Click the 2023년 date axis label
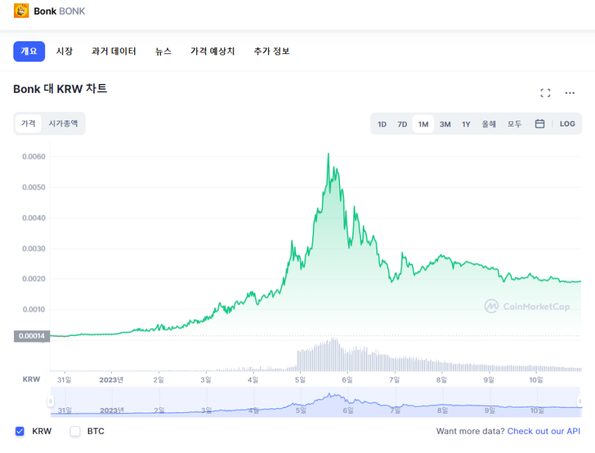This screenshot has height=453, width=595. point(111,380)
